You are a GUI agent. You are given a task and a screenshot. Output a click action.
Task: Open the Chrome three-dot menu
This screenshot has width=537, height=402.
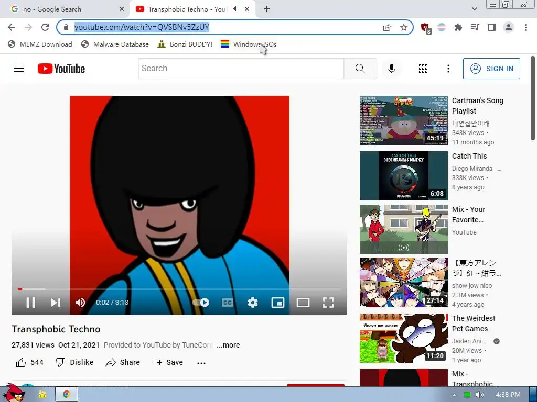coord(525,27)
